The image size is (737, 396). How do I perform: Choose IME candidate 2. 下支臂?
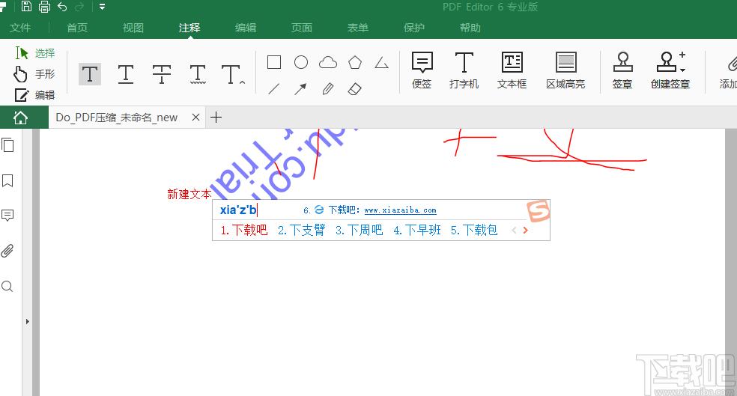301,230
